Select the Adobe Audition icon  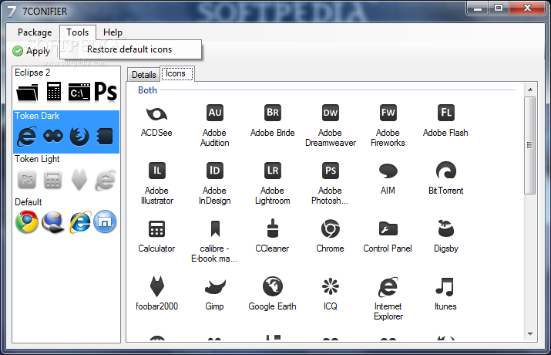click(x=214, y=113)
